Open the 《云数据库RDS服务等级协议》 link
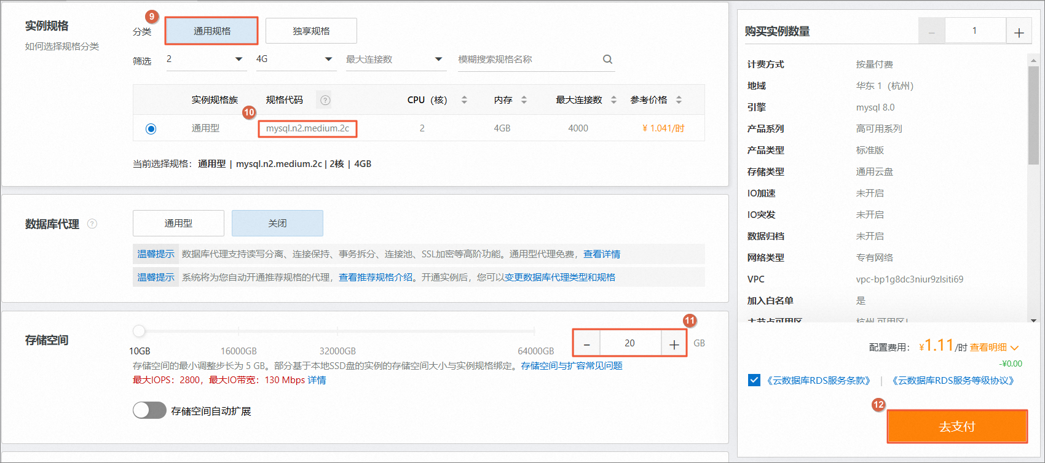 (953, 381)
